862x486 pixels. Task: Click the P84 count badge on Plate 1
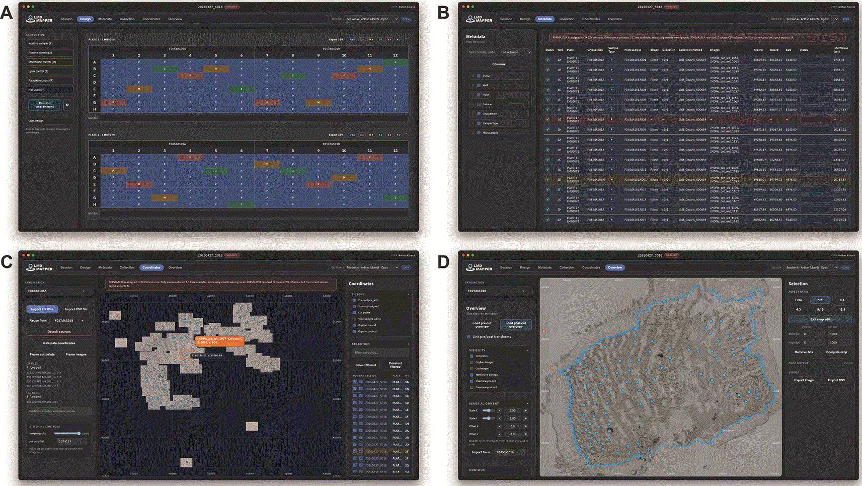(x=352, y=39)
